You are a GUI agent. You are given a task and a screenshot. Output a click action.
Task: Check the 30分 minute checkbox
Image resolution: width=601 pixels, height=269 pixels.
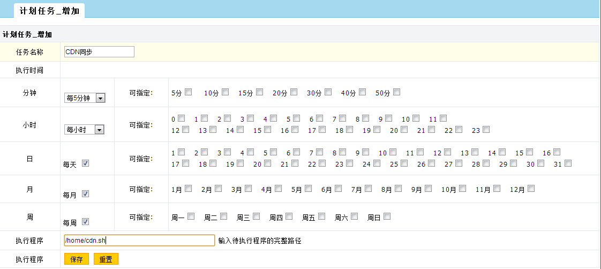pos(328,92)
